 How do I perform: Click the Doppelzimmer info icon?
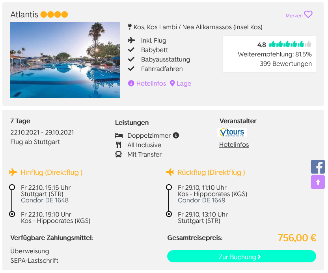pos(176,135)
